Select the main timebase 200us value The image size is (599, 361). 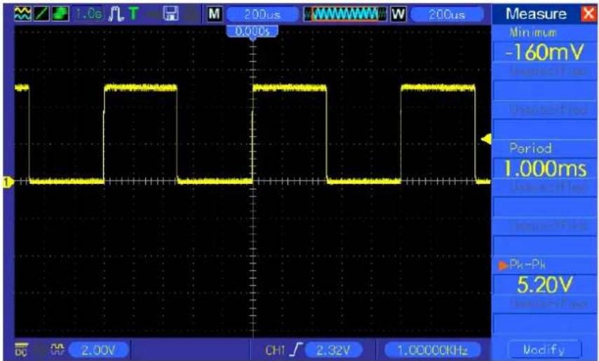click(262, 15)
